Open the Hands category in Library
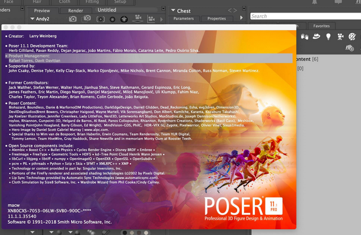 tap(304, 37)
